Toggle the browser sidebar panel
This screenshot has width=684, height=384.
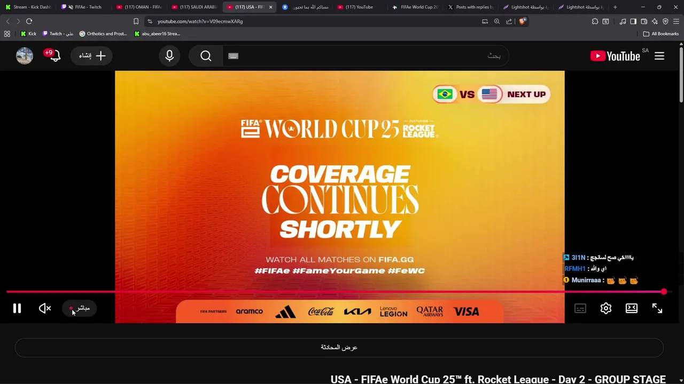633,21
